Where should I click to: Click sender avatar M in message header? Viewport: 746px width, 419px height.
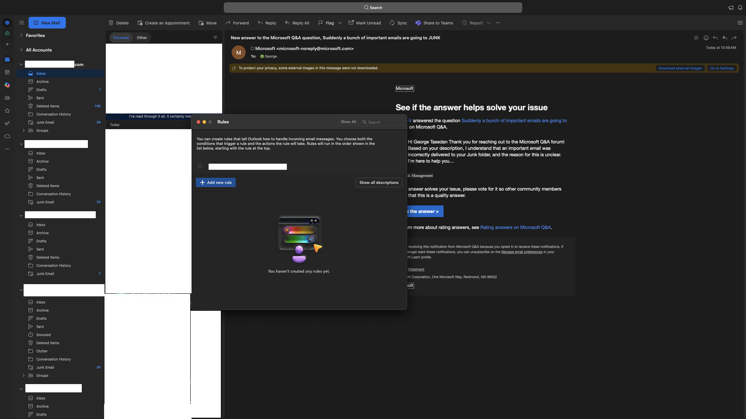[x=238, y=52]
